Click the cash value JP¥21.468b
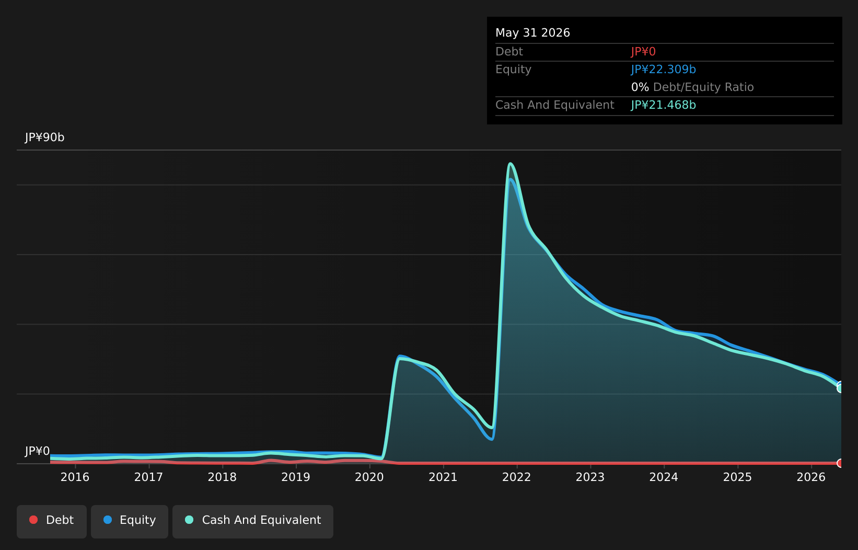This screenshot has width=858, height=550. (664, 105)
